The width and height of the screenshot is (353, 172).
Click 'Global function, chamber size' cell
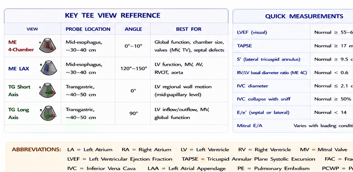[189, 46]
